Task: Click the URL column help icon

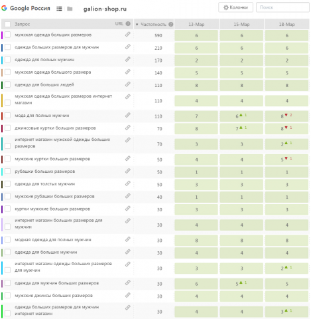Action: tap(128, 24)
